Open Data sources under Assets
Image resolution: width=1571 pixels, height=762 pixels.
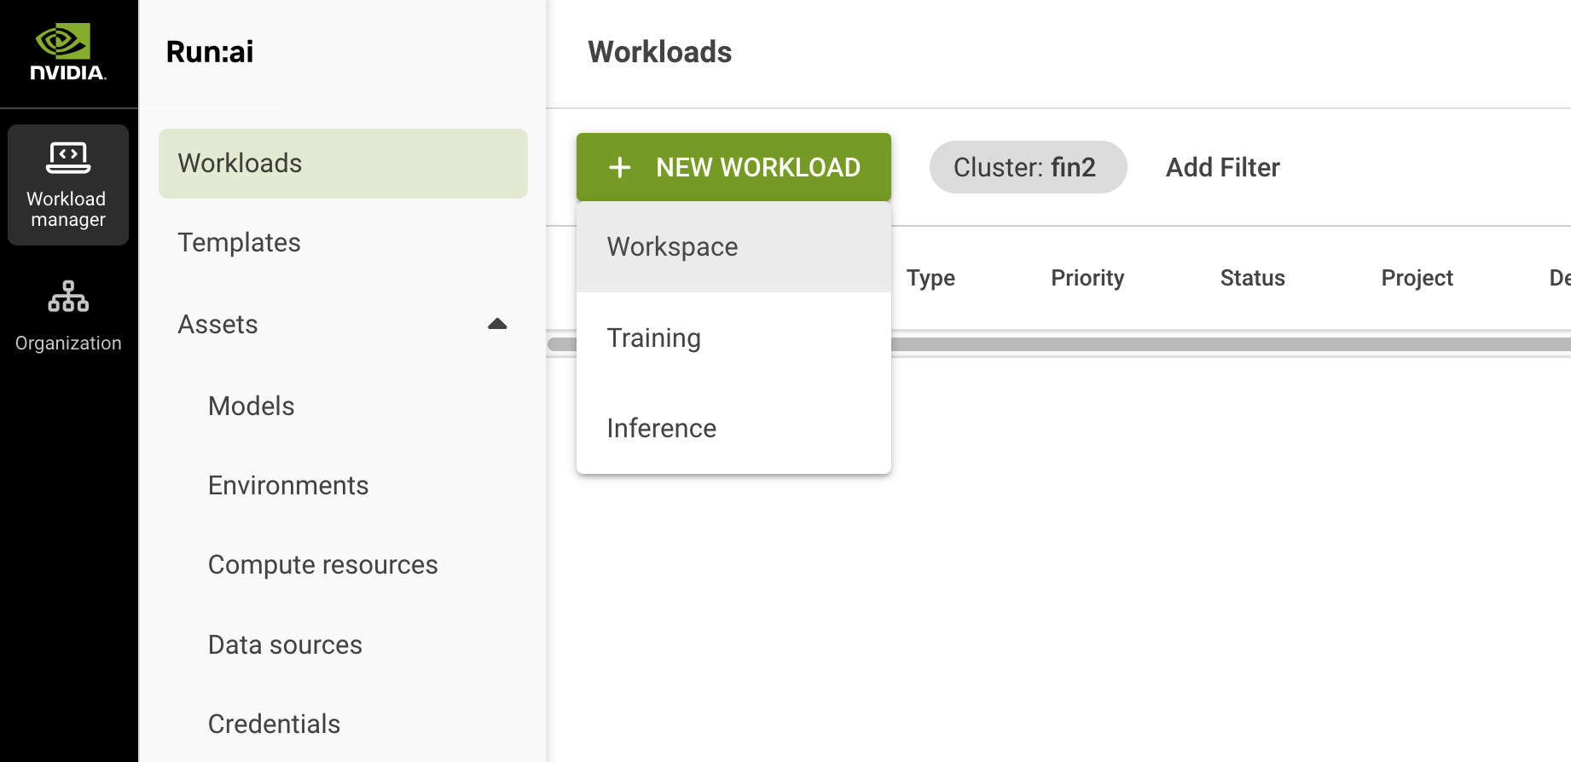point(286,644)
